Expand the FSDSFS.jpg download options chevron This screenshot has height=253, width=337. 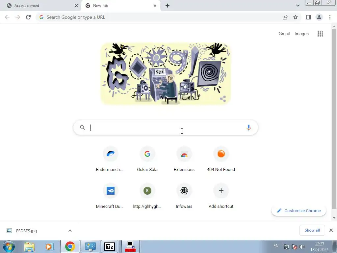point(70,231)
